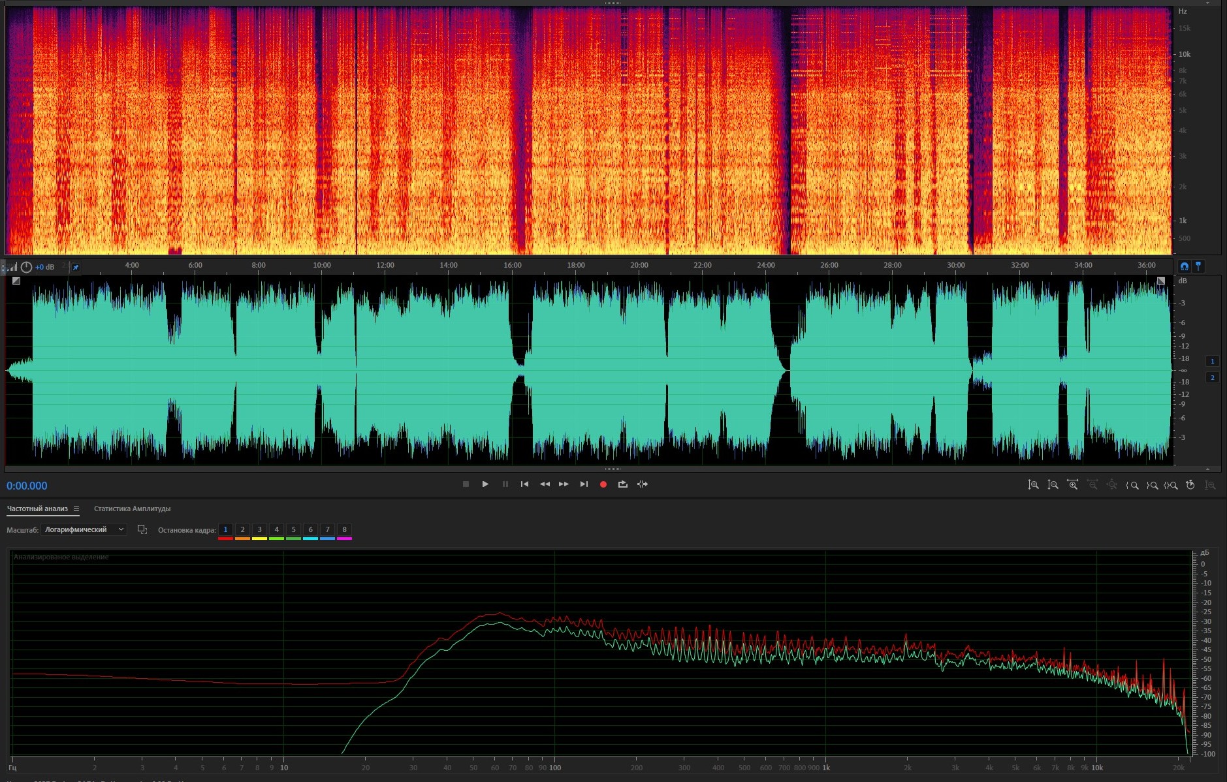
Task: Zoom in amplitude with vertical magnifier icon
Action: point(1033,485)
